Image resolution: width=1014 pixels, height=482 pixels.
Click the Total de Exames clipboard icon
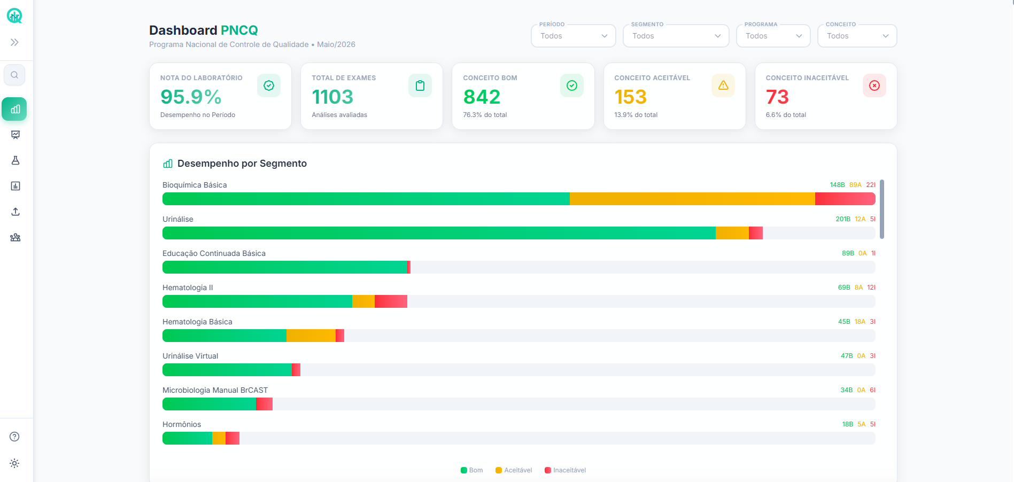pyautogui.click(x=420, y=85)
